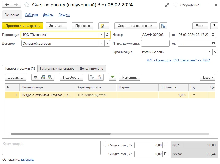This screenshot has height=164, width=220.
Task: Click the выбрать link next to Основание
Action: (x=28, y=159)
